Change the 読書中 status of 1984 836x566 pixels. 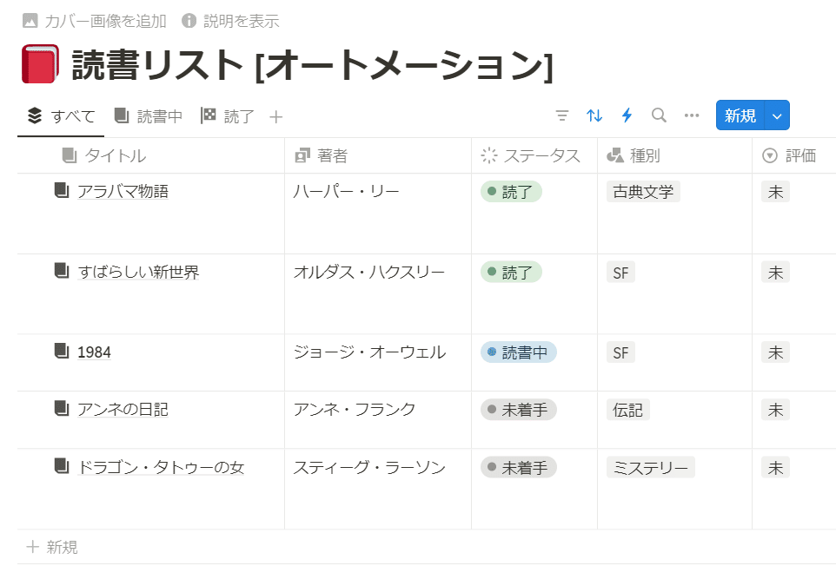point(518,352)
